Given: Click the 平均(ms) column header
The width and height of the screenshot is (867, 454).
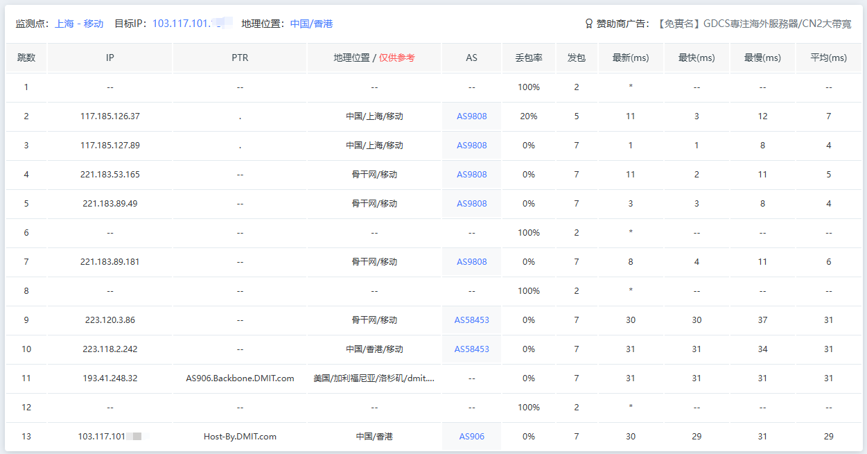Looking at the screenshot, I should tap(829, 58).
